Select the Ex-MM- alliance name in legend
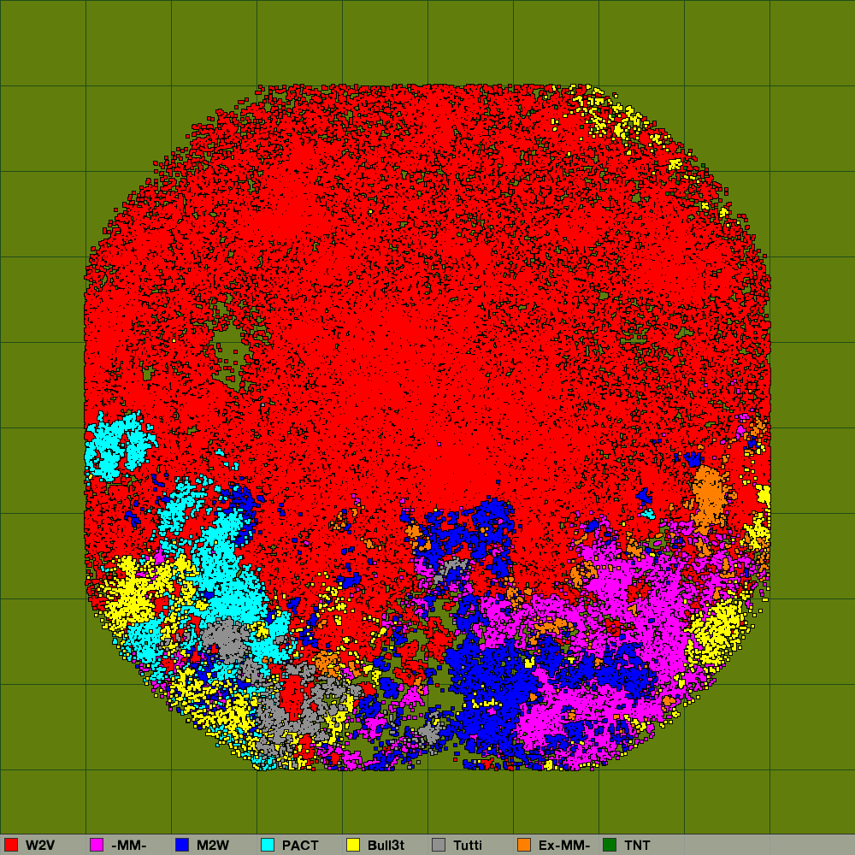The image size is (855, 855). [x=564, y=845]
